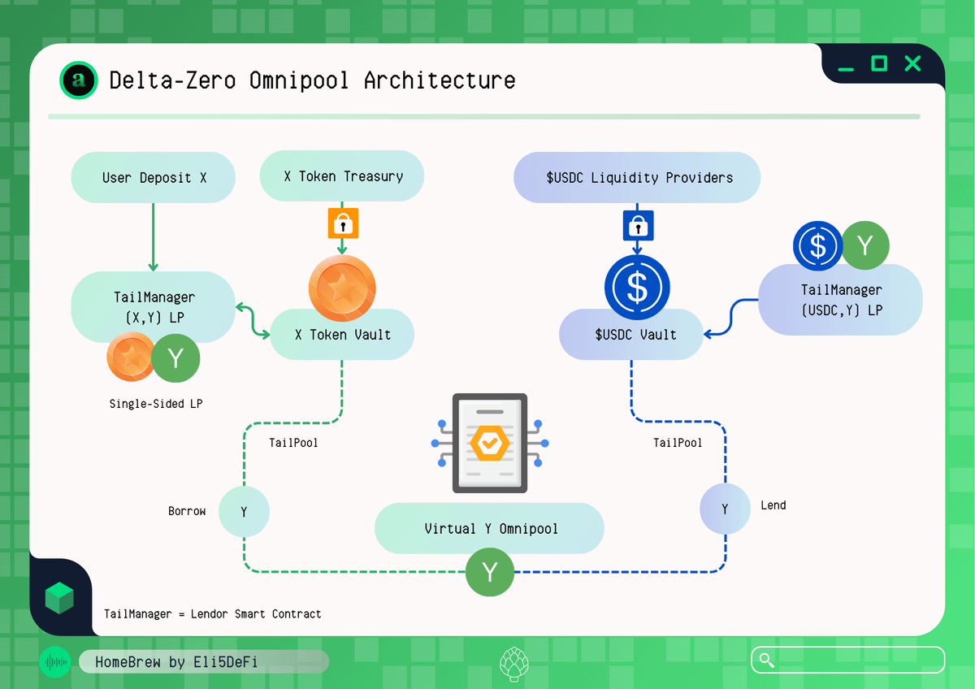Click the artichoke logo at bottom center
Image resolution: width=975 pixels, height=689 pixels.
point(512,662)
